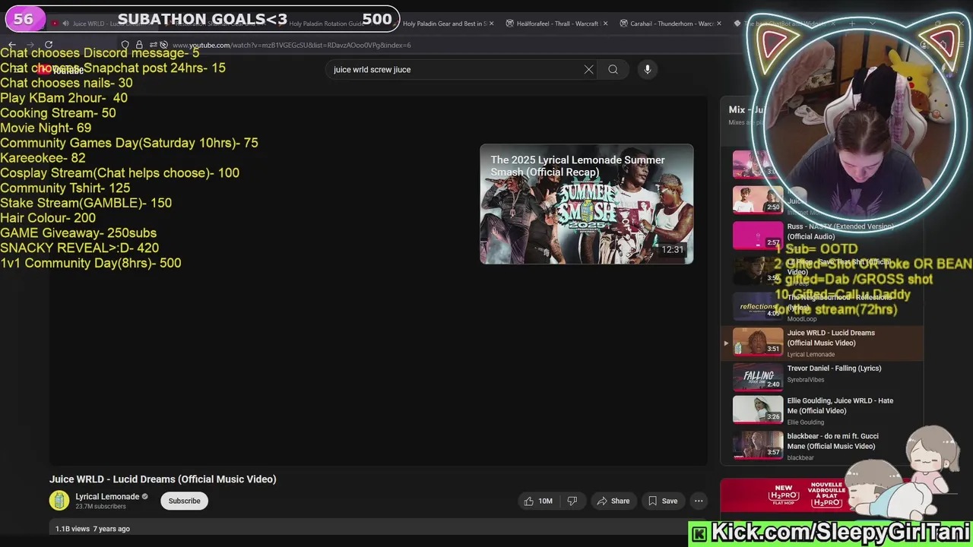Dislike the video with thumbs down

tap(572, 501)
